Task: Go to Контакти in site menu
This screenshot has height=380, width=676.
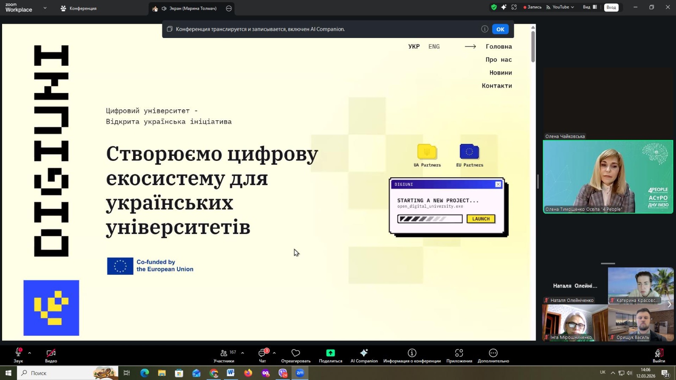Action: coord(497,86)
